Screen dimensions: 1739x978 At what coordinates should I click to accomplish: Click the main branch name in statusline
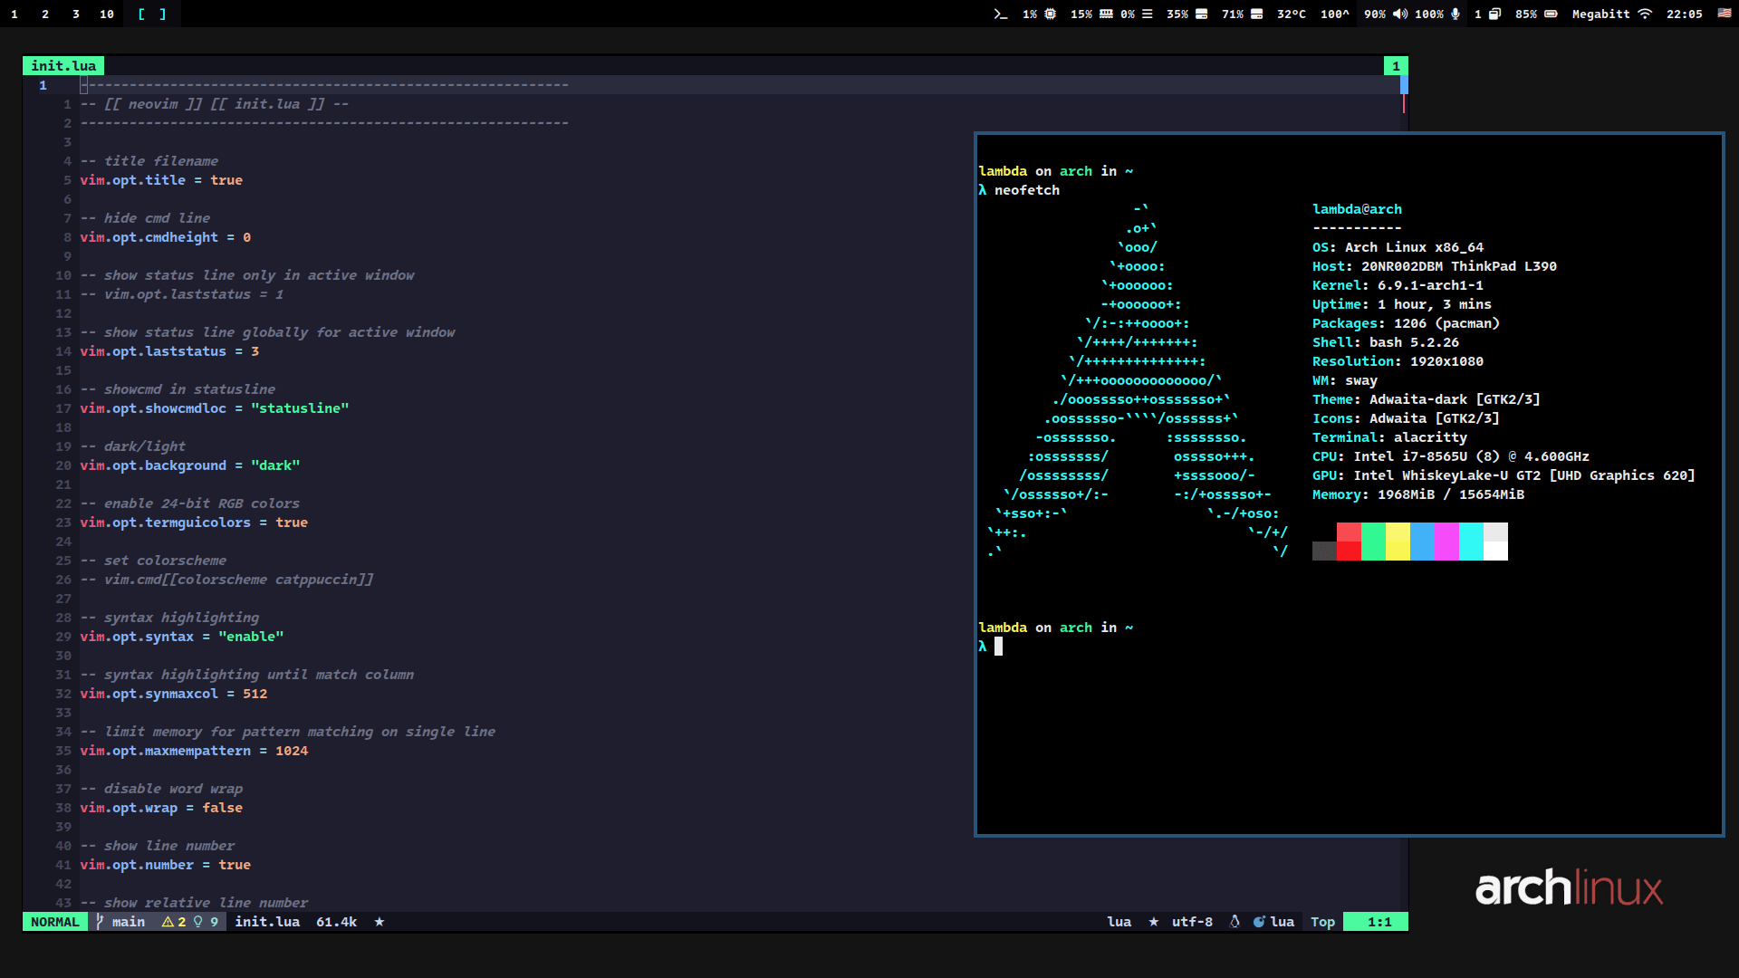(129, 922)
